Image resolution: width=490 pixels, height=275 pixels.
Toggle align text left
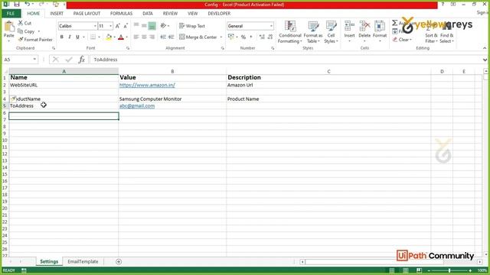click(136, 37)
